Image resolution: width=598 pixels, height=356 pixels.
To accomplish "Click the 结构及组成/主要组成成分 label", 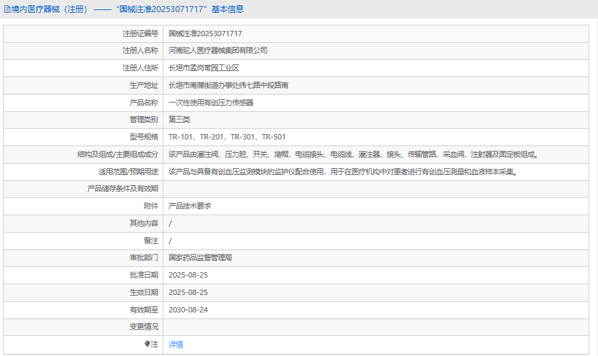I will (118, 154).
